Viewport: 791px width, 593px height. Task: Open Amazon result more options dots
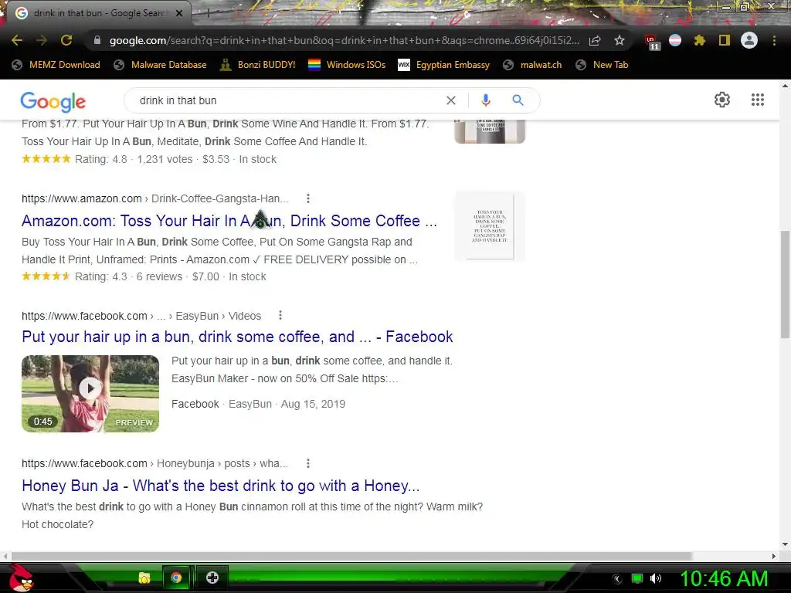tap(307, 198)
